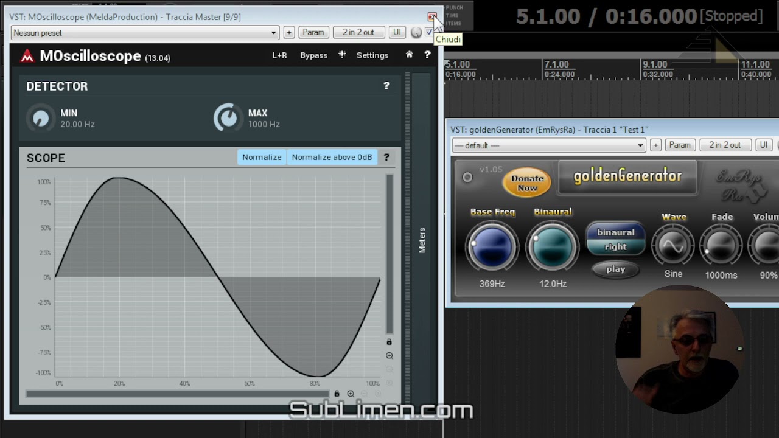Click 2 in 2 out in goldenGenerator window
Viewport: 779px width, 438px height.
click(x=725, y=145)
